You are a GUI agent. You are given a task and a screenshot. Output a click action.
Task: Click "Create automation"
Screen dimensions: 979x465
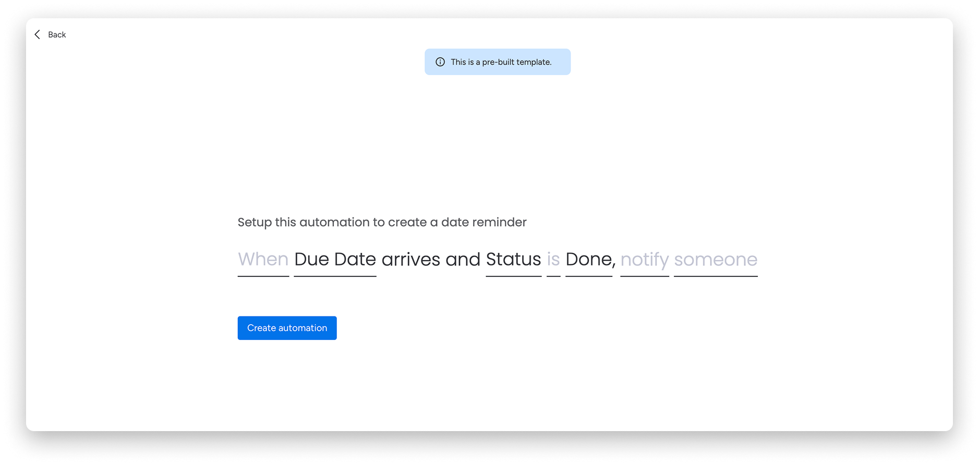[287, 328]
